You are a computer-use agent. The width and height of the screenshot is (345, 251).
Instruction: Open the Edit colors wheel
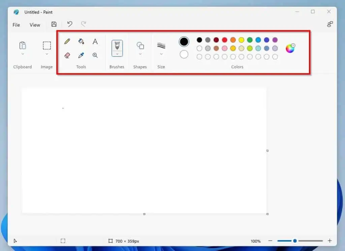tap(290, 48)
